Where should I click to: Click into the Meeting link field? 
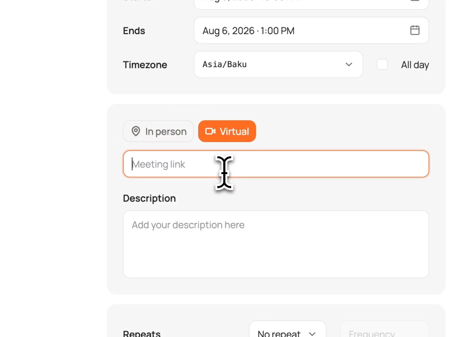click(x=276, y=164)
